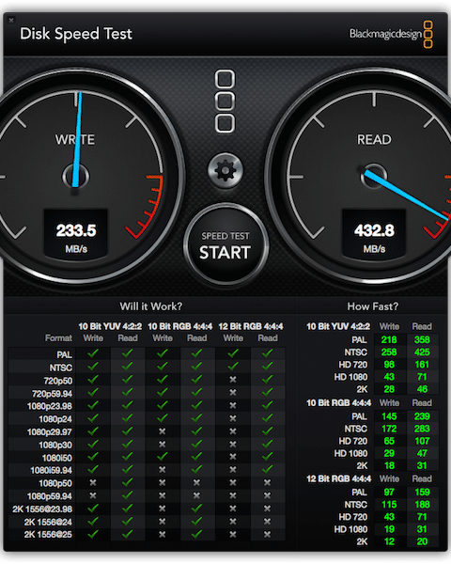Click the 358 PAL read value

pos(422,340)
